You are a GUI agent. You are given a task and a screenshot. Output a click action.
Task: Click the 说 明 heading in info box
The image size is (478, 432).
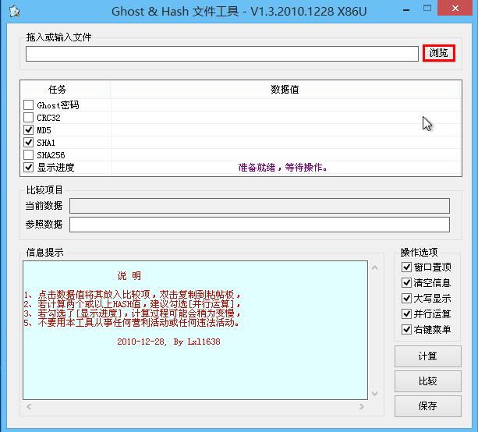[129, 276]
